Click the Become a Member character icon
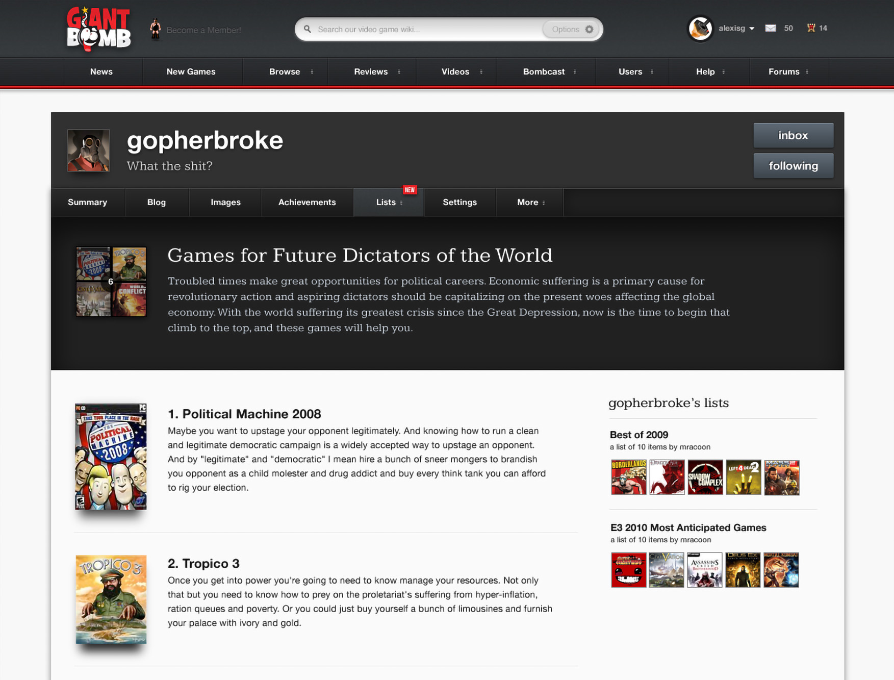This screenshot has height=680, width=894. [156, 29]
